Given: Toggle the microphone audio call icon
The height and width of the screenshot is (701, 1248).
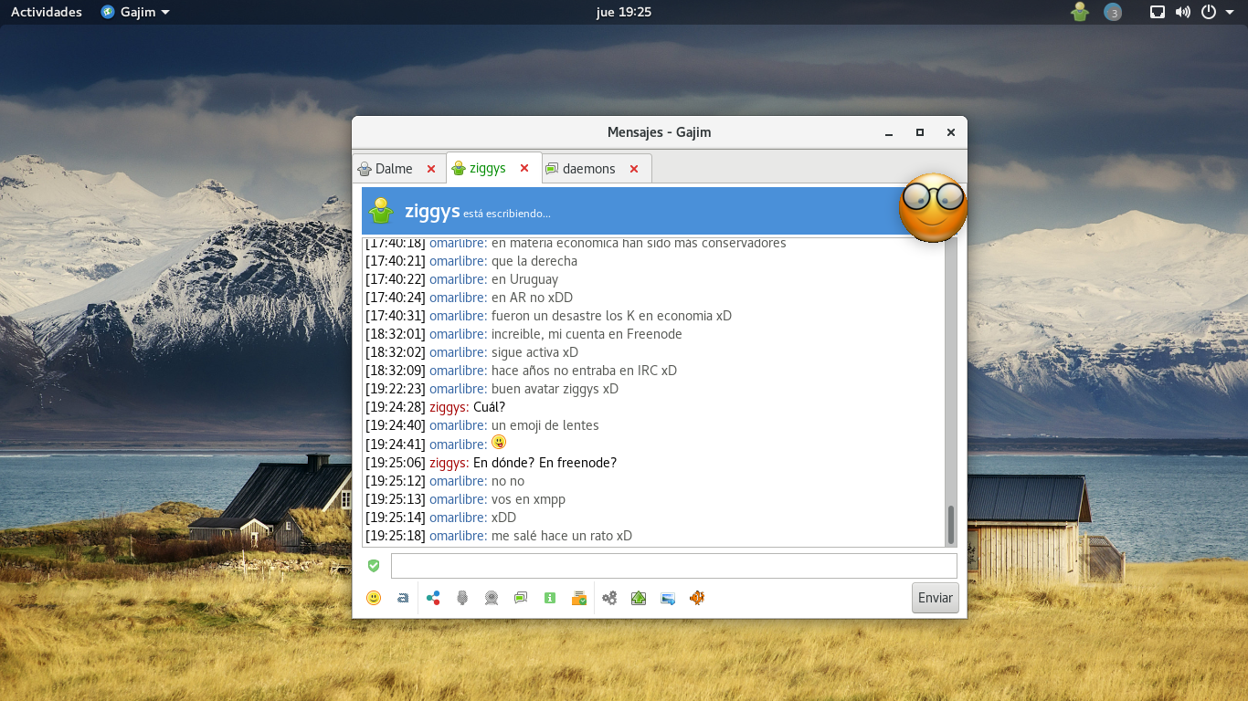Looking at the screenshot, I should tap(462, 599).
